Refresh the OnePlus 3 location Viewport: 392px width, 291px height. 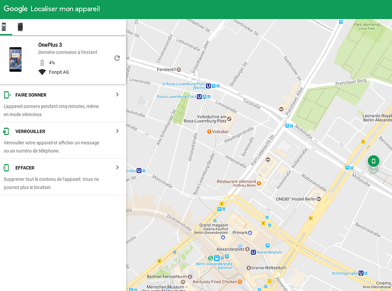[117, 58]
